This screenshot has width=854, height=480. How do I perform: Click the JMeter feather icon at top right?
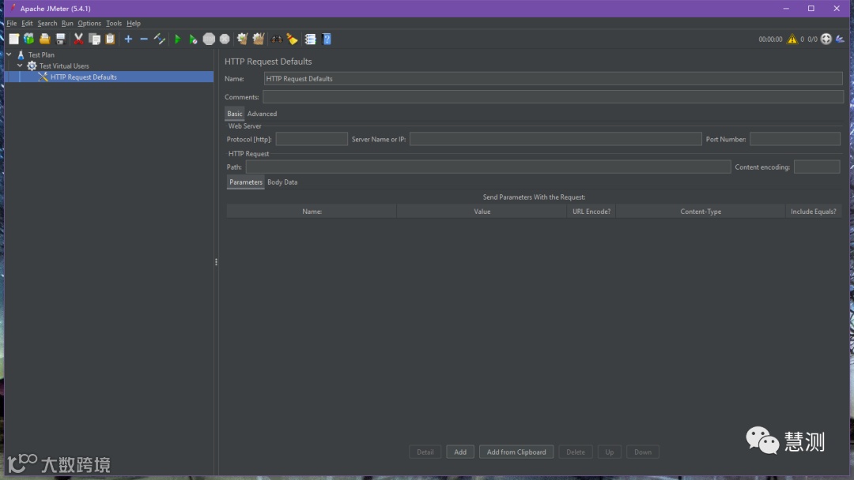click(x=841, y=39)
